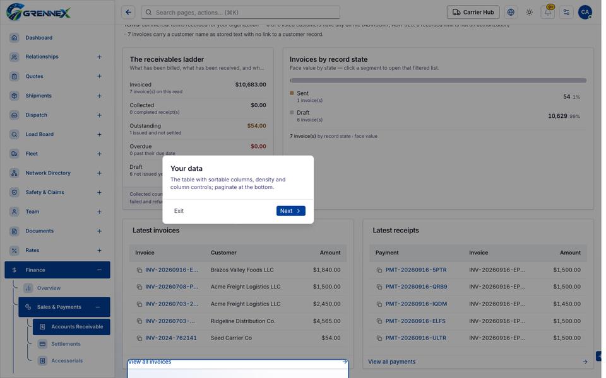Expand the Dispatch menu

tap(99, 115)
